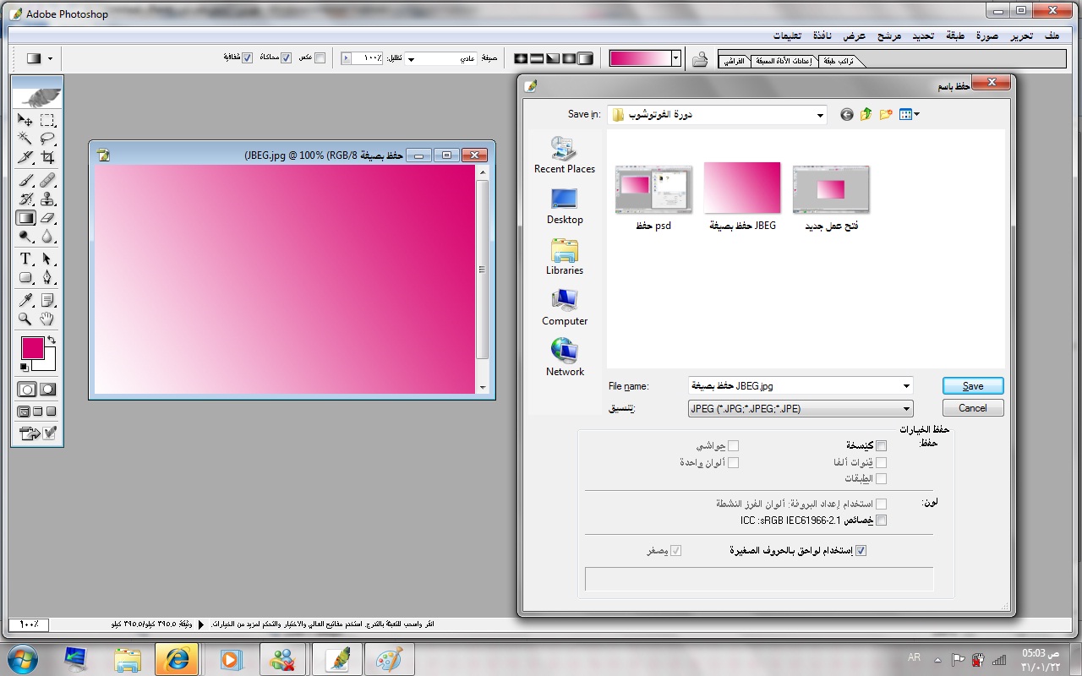Activate the Hand tool
This screenshot has width=1082, height=676.
click(x=48, y=319)
